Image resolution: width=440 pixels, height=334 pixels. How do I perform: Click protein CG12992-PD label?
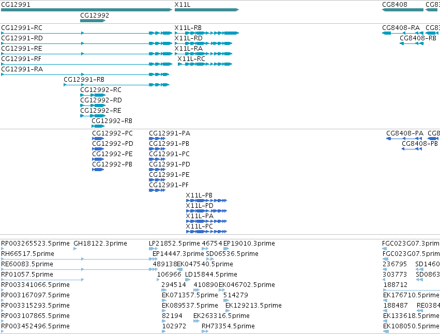113,144
